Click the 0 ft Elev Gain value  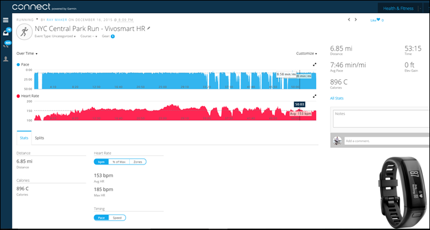pos(410,65)
